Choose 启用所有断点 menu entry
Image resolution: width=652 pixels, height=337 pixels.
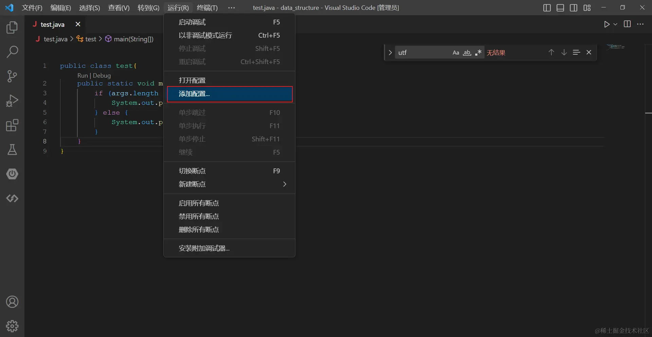tap(229, 203)
